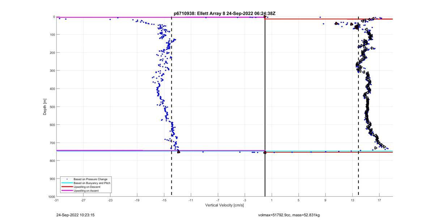Click depth tick label '700'
Image resolution: width=434 pixels, height=221 pixels.
[52, 143]
